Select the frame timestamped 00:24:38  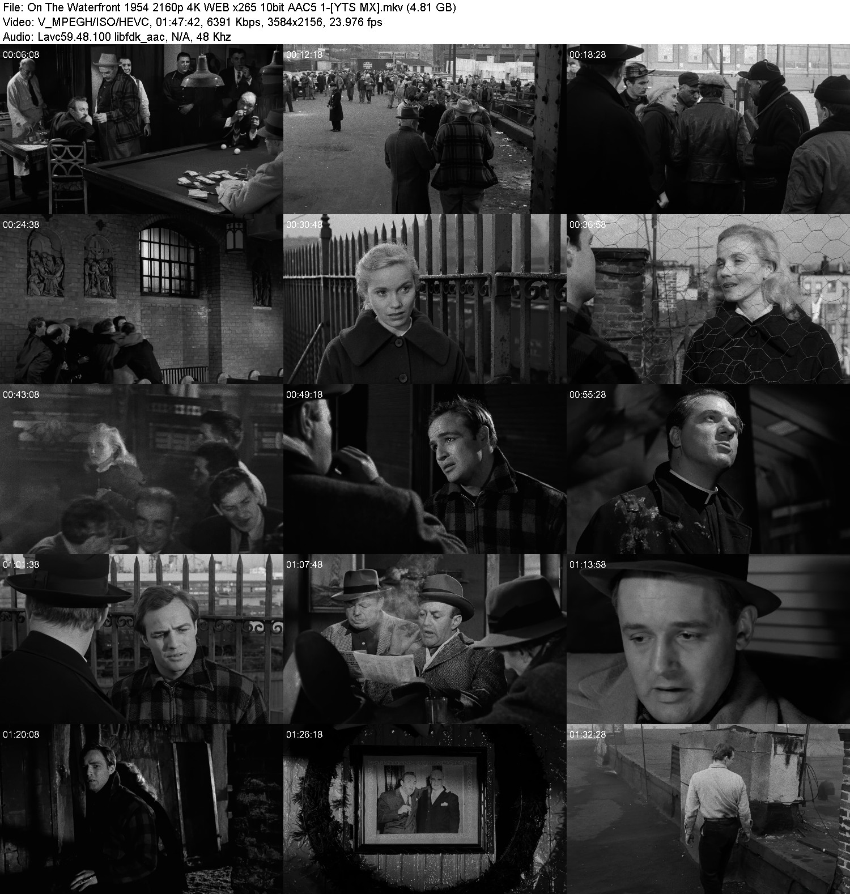point(142,299)
